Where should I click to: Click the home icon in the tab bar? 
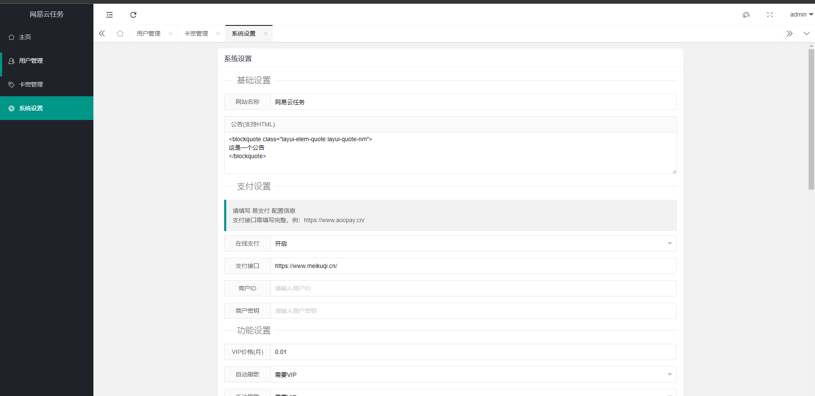click(x=120, y=33)
